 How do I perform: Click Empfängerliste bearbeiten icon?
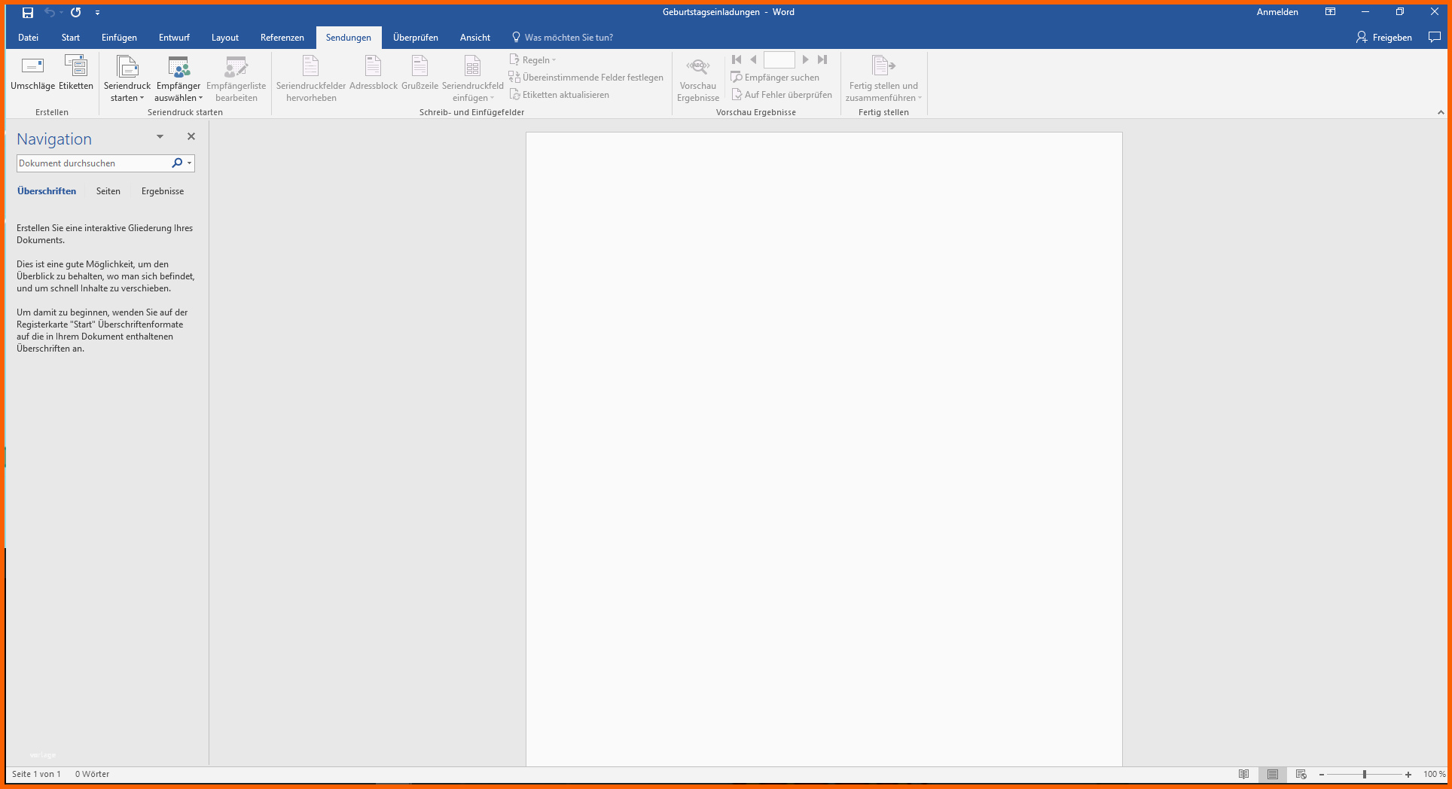click(236, 79)
